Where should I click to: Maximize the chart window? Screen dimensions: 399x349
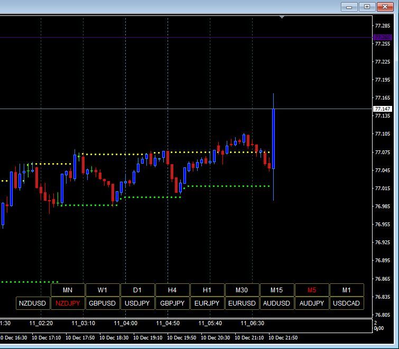point(367,7)
